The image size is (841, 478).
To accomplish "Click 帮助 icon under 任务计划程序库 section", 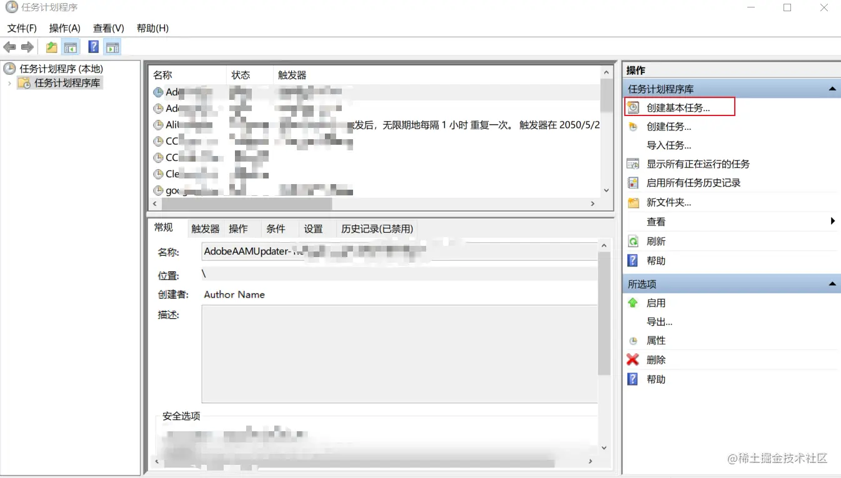I will [x=633, y=260].
